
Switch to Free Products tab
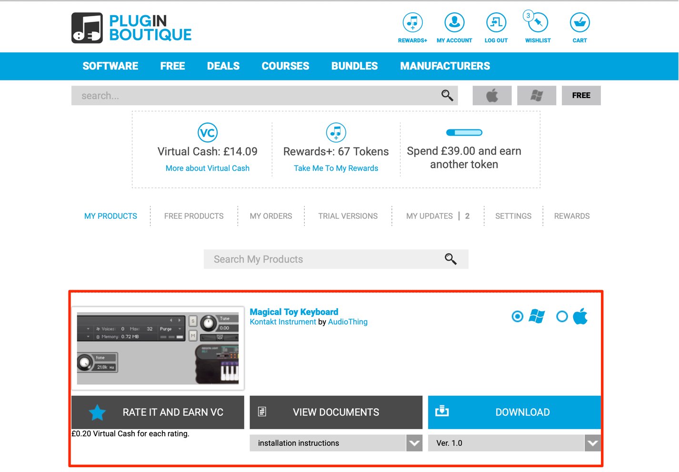tap(194, 216)
